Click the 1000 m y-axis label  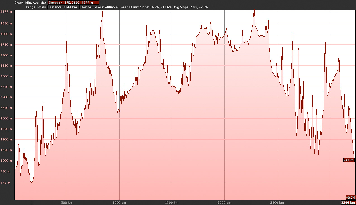click(x=6, y=161)
